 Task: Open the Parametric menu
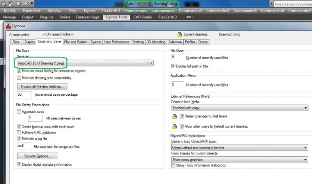tap(32, 11)
